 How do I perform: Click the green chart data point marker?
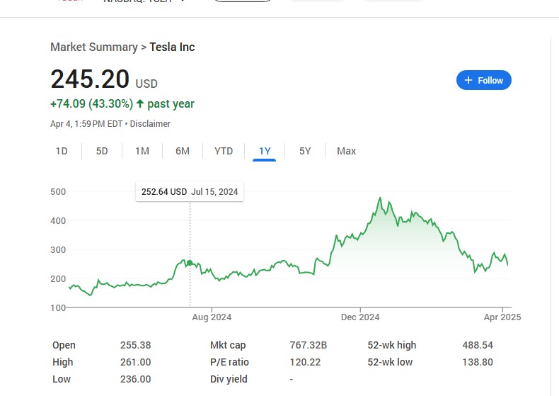190,263
